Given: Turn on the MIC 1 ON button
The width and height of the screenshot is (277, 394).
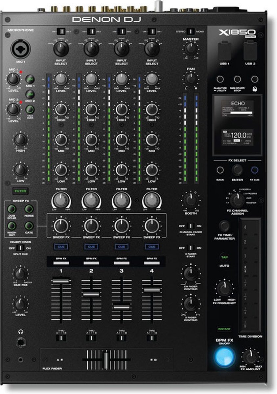Looking at the screenshot, I should coord(30,80).
